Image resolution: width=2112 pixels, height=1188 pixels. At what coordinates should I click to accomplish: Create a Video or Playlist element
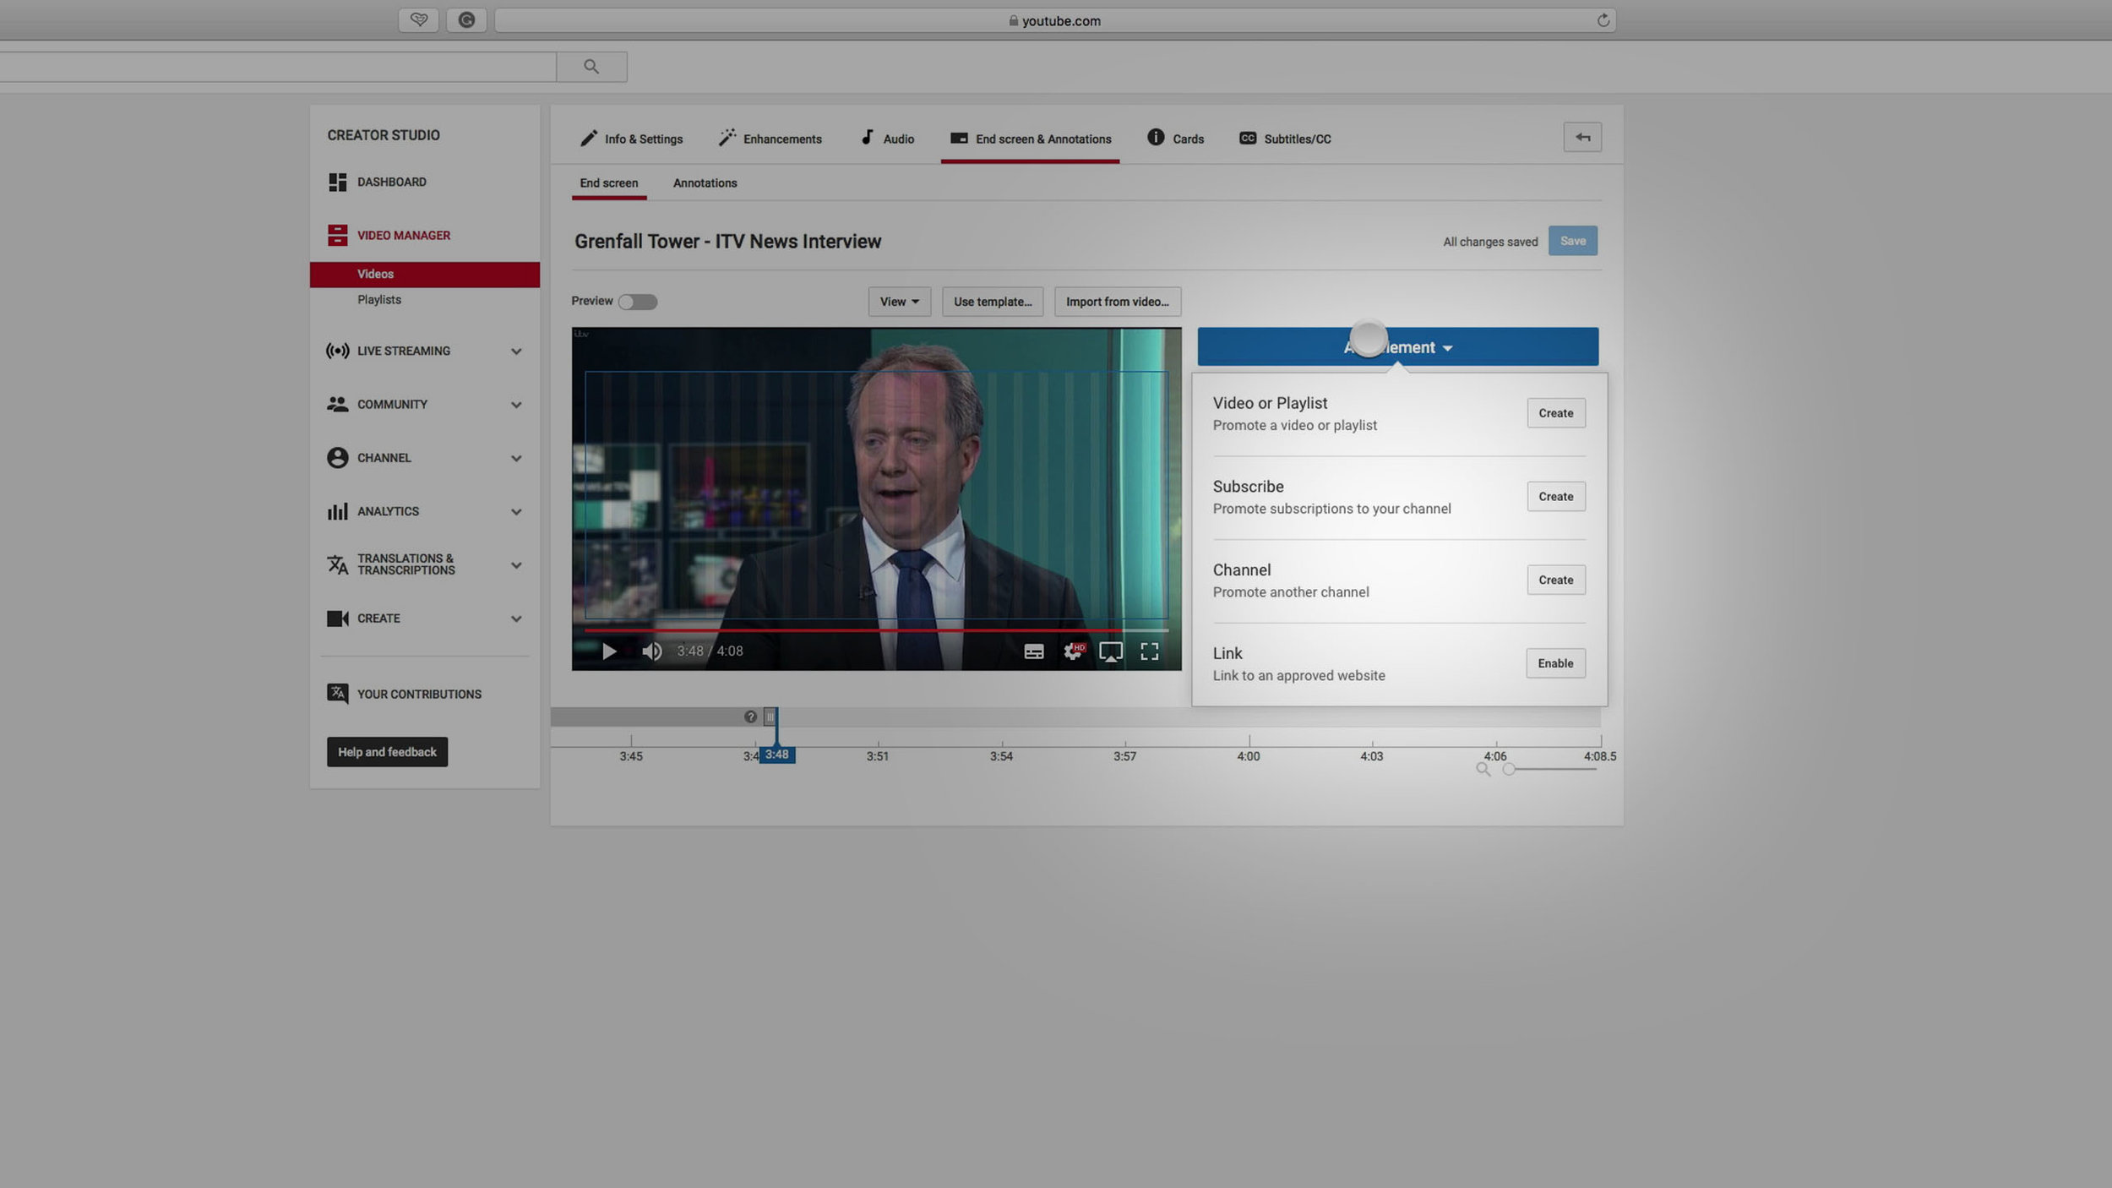point(1555,413)
